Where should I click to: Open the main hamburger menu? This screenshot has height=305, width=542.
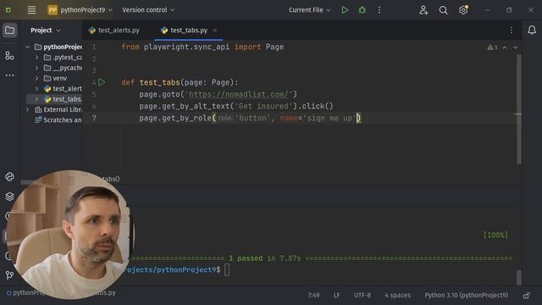31,10
